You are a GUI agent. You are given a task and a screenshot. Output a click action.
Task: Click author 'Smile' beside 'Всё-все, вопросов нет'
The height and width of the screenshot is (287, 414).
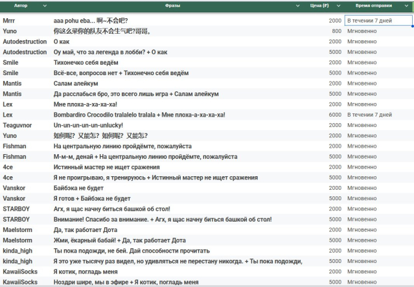[10, 73]
